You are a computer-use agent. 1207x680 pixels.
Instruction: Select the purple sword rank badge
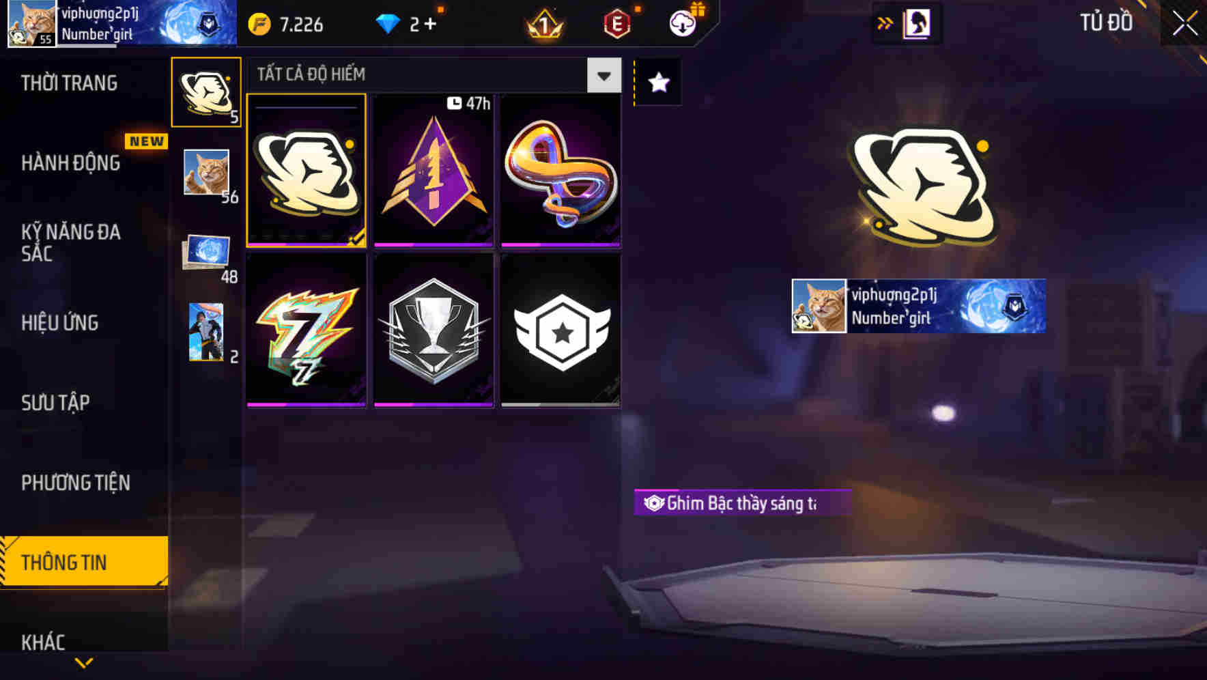coord(434,171)
